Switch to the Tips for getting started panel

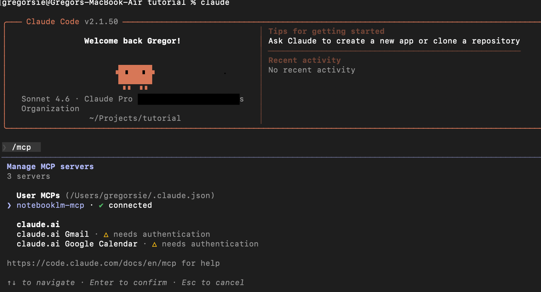[326, 31]
